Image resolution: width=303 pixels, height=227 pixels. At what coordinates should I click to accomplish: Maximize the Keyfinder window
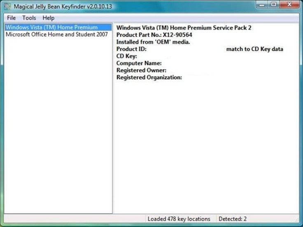(x=273, y=5)
